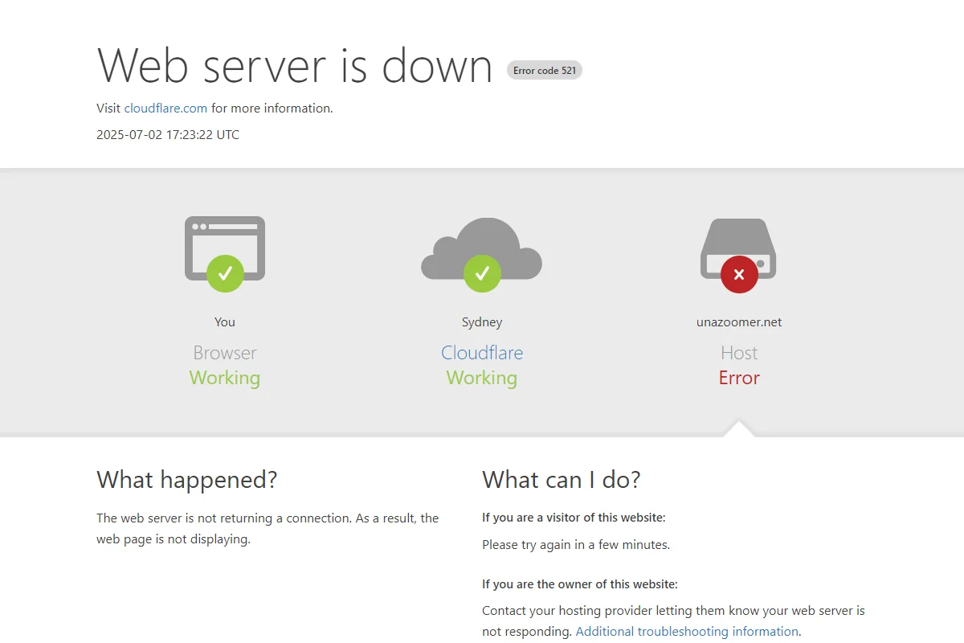Click the unazoomer.net host name
This screenshot has width=964, height=643.
tap(739, 322)
